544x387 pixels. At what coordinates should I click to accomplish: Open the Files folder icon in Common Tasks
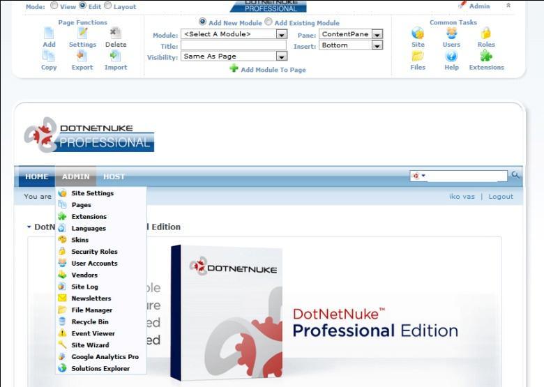tap(418, 56)
